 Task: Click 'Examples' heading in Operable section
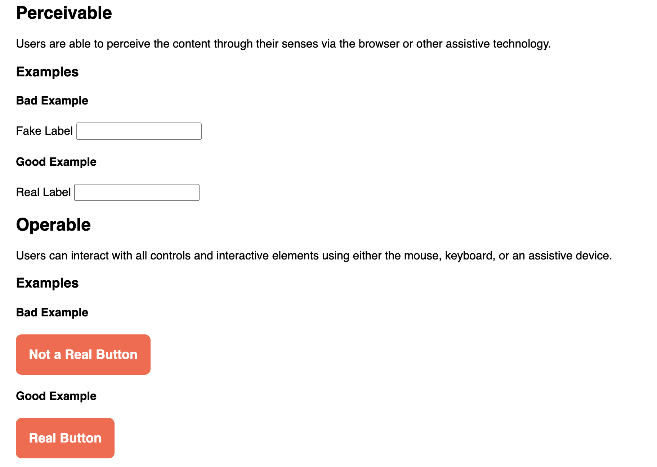tap(47, 283)
